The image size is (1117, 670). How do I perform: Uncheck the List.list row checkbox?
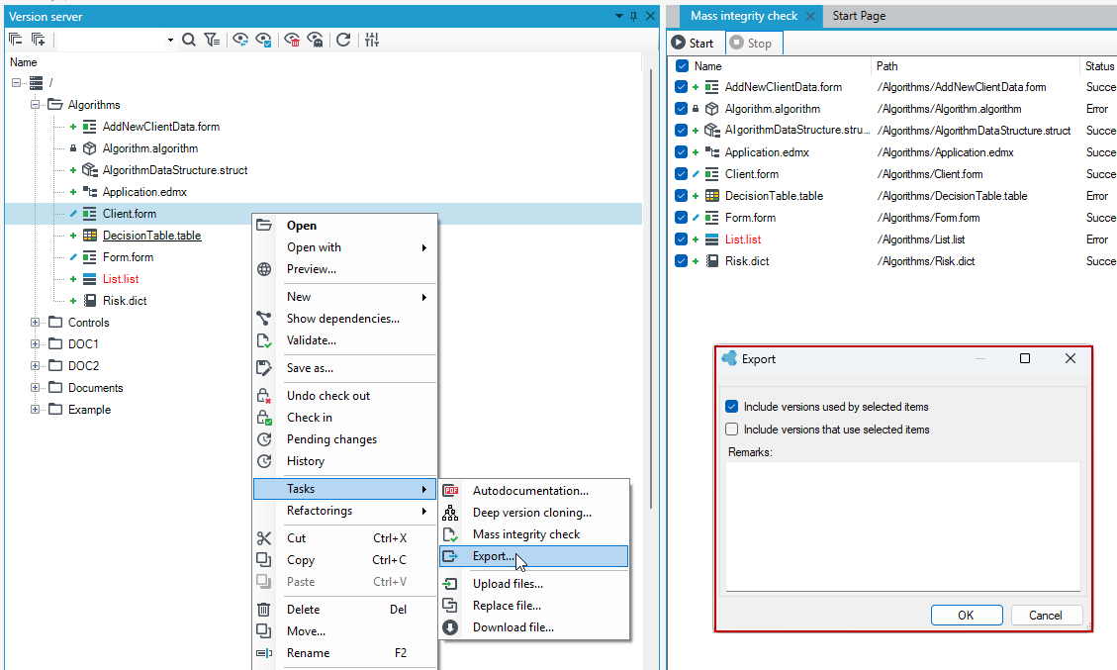point(681,239)
